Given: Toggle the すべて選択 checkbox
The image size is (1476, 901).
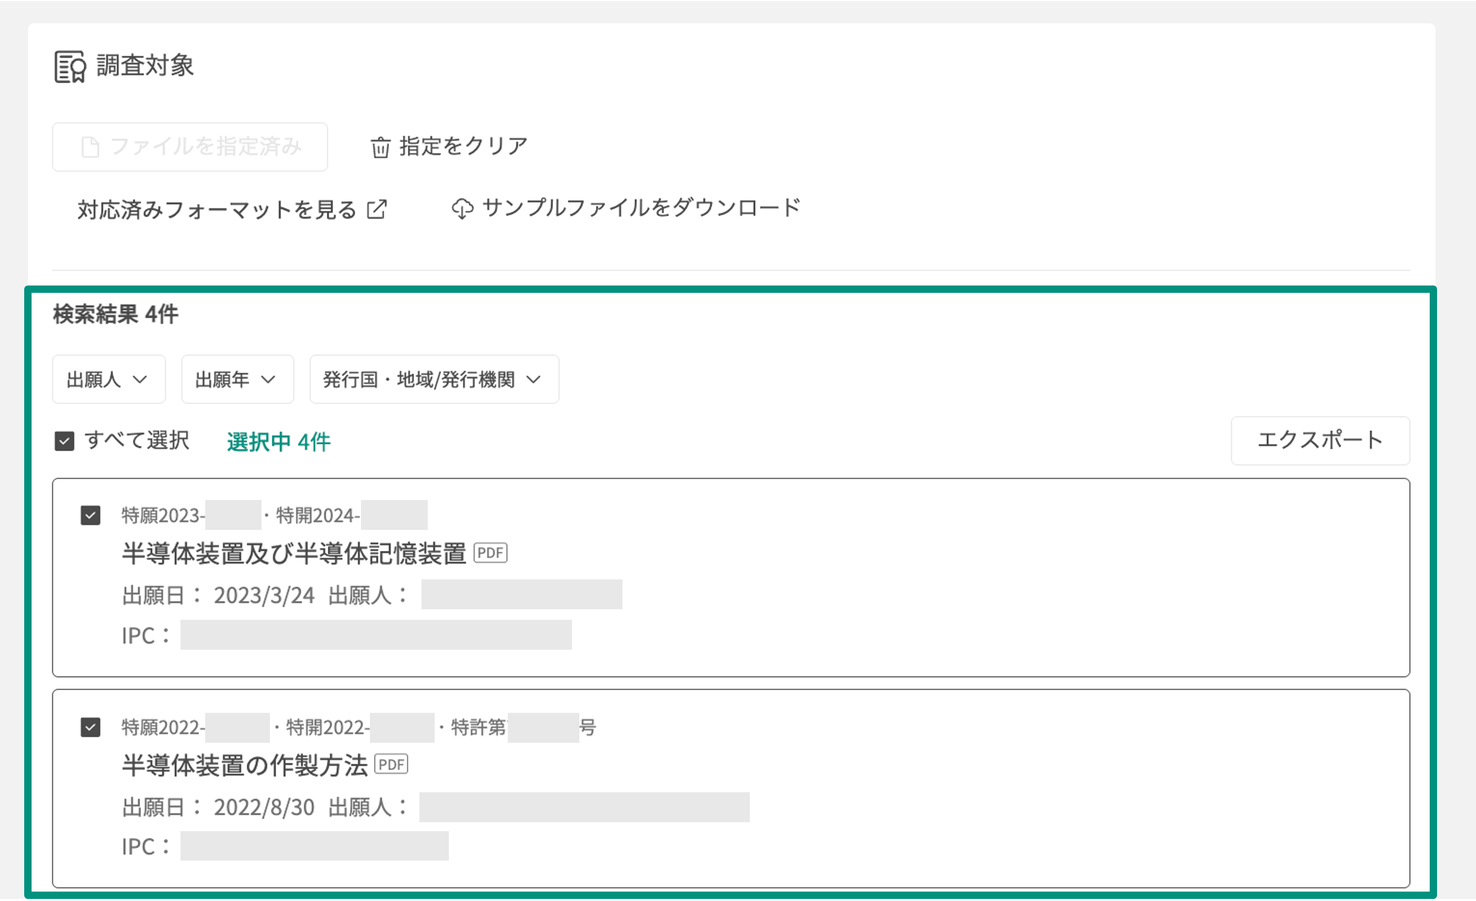Looking at the screenshot, I should 65,442.
